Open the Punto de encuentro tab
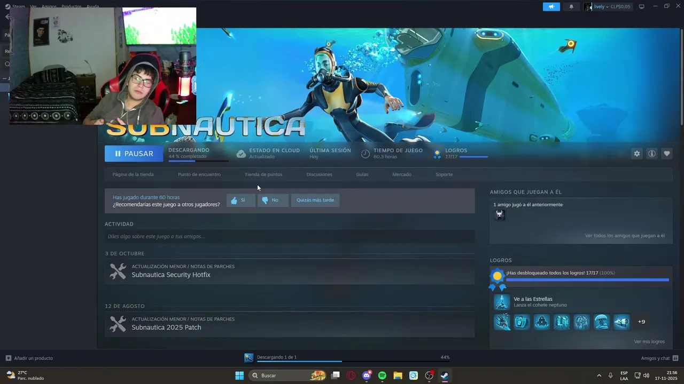684x384 pixels. pyautogui.click(x=199, y=174)
